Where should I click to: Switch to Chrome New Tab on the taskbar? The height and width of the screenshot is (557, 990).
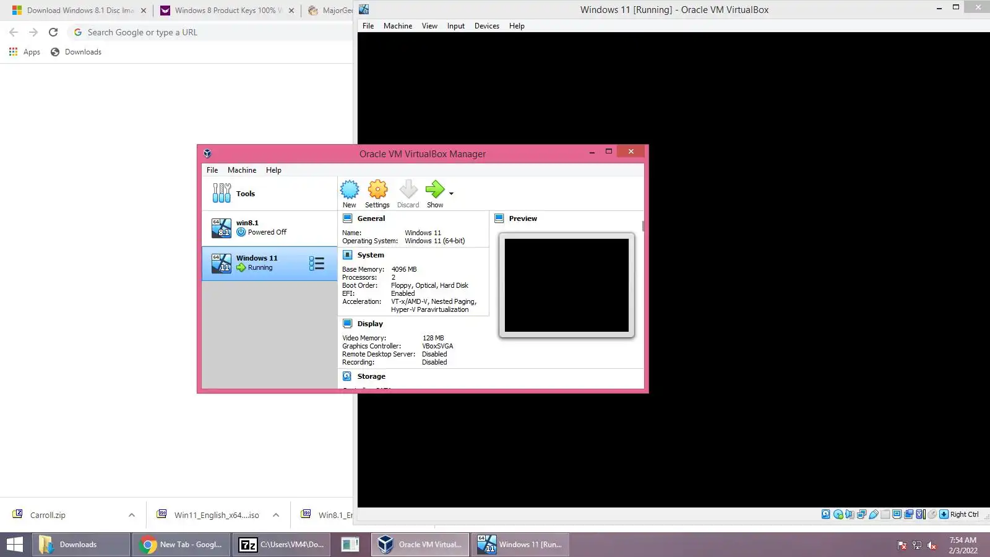click(181, 545)
